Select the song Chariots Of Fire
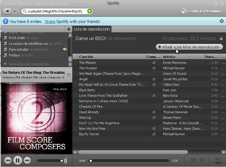The height and width of the screenshot is (167, 226). [x=91, y=107]
